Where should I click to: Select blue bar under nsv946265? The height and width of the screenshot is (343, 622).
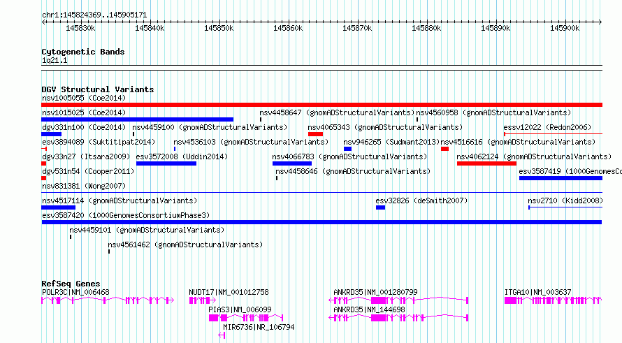[347, 149]
